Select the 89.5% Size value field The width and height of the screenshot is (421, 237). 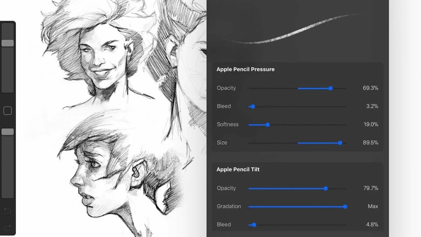point(370,143)
